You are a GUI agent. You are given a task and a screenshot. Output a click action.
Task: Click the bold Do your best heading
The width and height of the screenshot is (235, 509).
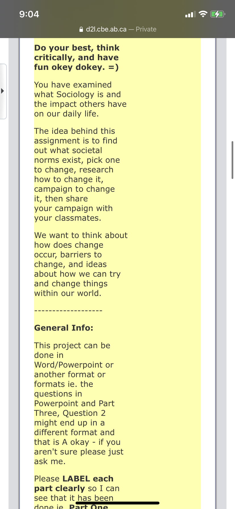[x=77, y=57]
